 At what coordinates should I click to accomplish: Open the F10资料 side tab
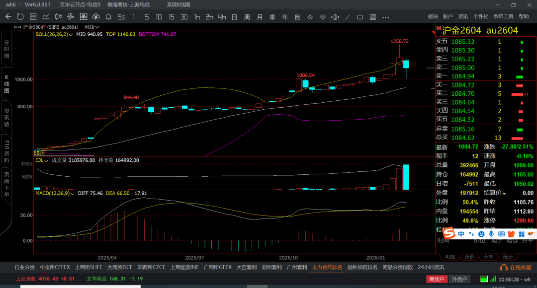point(6,151)
